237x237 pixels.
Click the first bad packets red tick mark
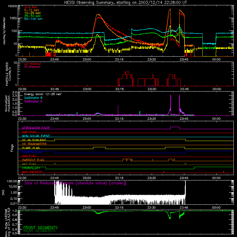click(x=164, y=172)
